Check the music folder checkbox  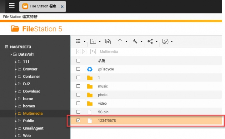tap(78, 86)
